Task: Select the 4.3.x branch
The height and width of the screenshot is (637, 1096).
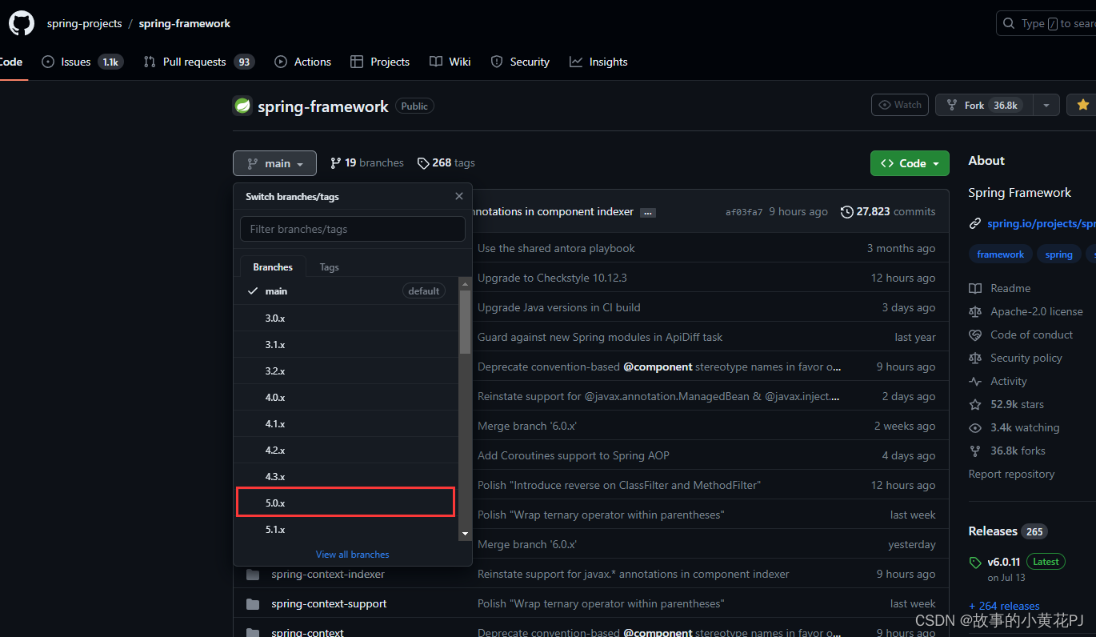Action: click(346, 476)
